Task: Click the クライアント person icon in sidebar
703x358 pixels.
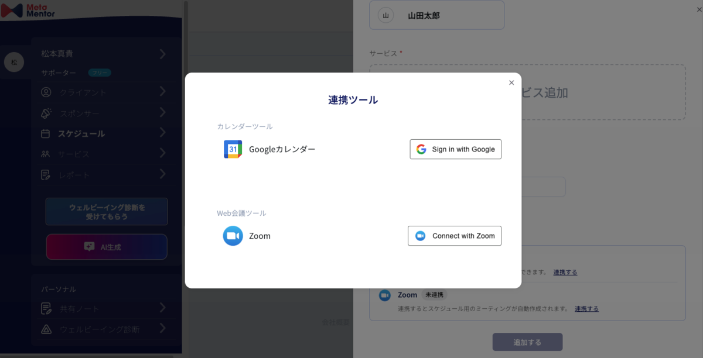Action: [x=46, y=92]
